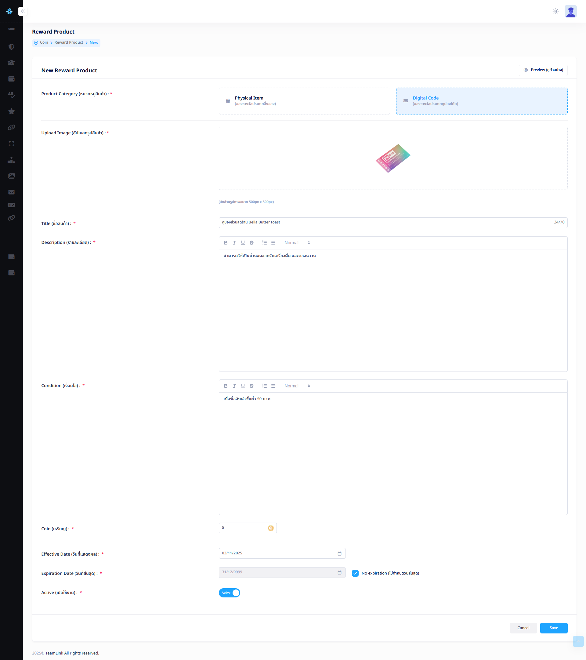
Task: Open shield icon in left sidebar
Action: point(11,47)
